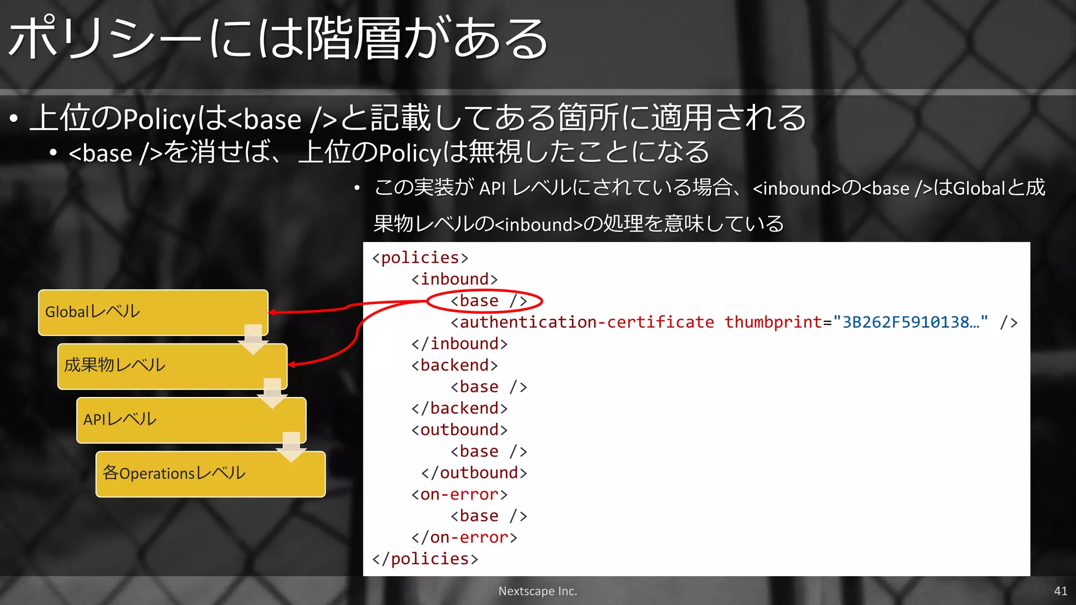The width and height of the screenshot is (1076, 605).
Task: Click the </policies> closing tag
Action: tap(425, 559)
